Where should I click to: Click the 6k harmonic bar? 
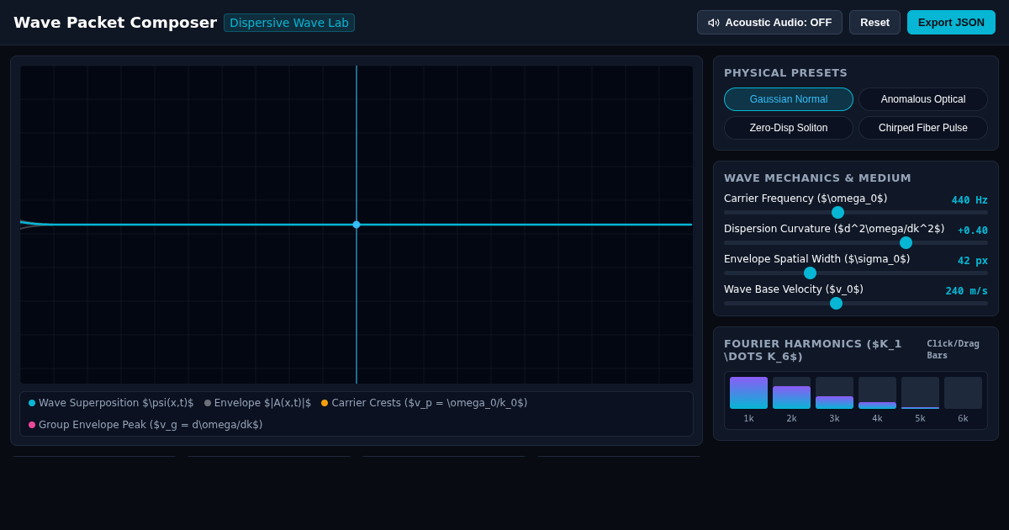coord(963,393)
